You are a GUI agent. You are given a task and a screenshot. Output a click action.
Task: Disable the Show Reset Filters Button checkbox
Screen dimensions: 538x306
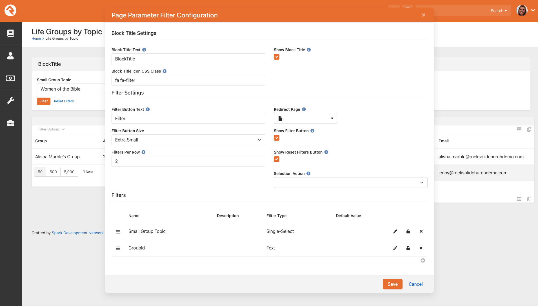[277, 159]
